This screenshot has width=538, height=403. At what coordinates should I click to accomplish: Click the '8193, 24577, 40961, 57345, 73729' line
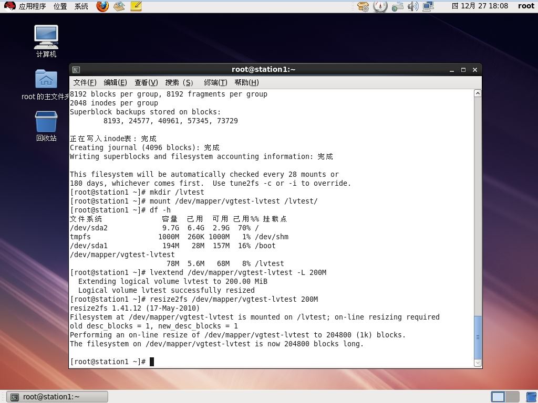(x=171, y=121)
